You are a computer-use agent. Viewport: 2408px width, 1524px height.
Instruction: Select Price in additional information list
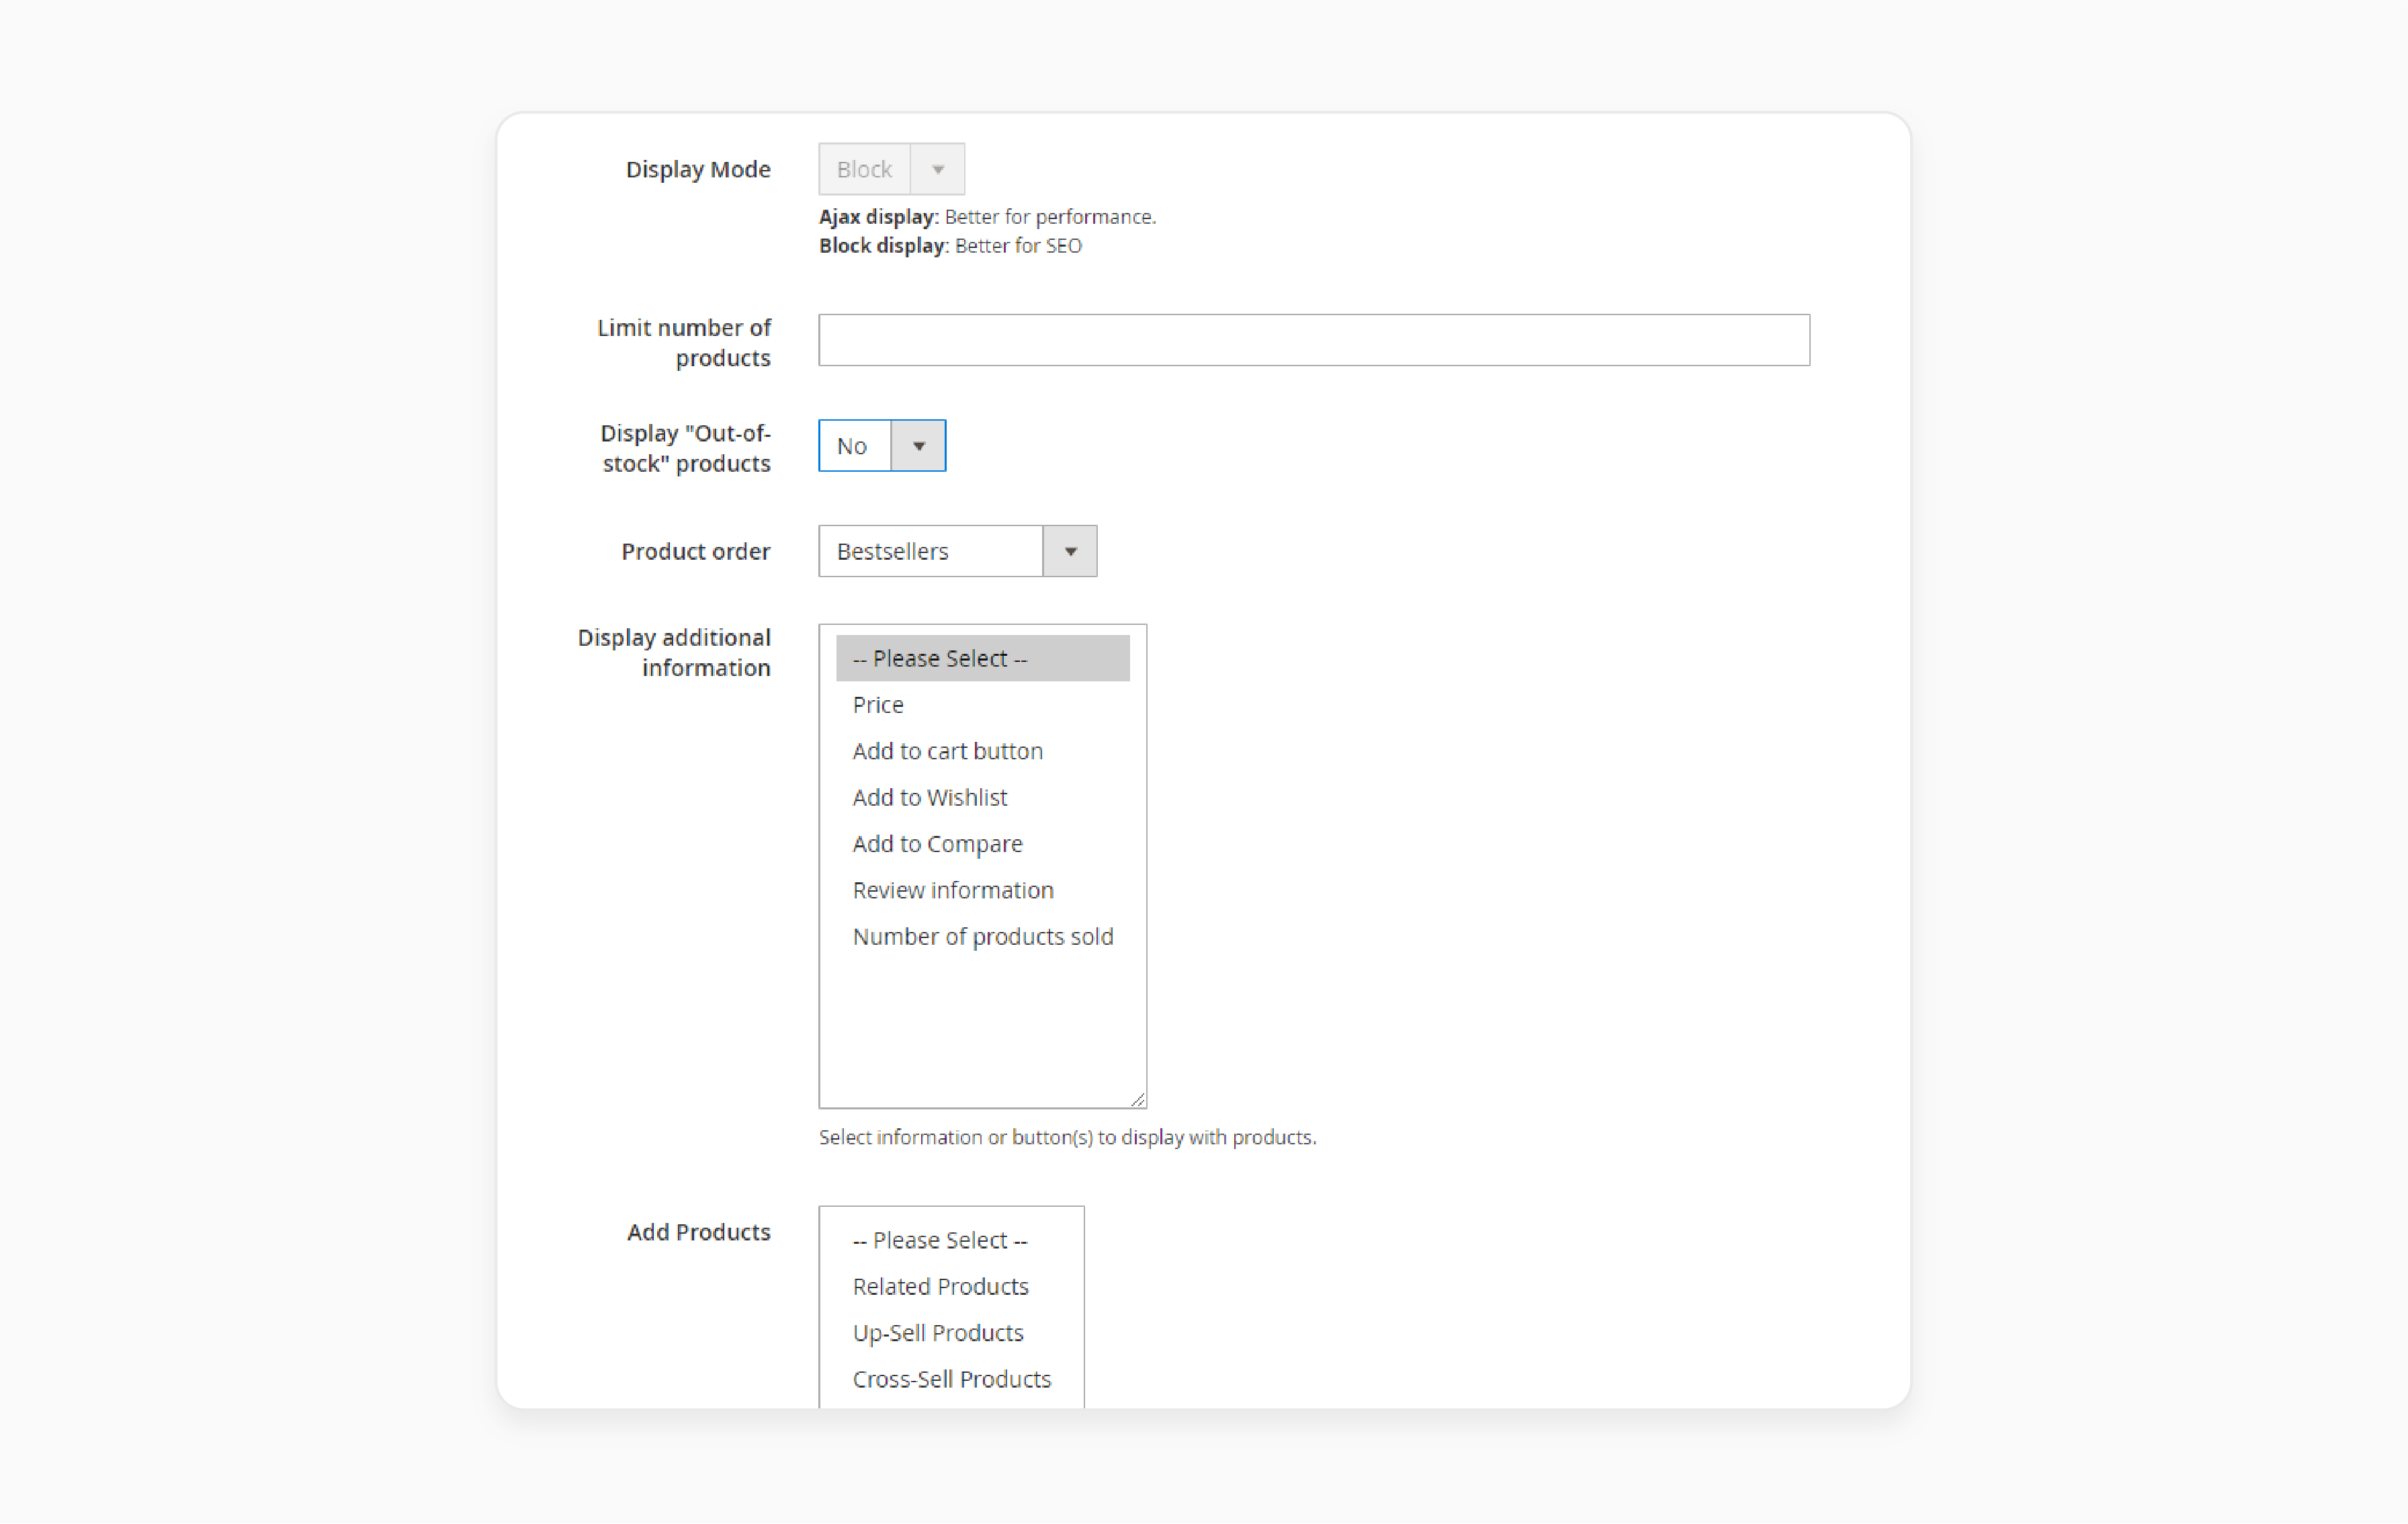pyautogui.click(x=982, y=705)
